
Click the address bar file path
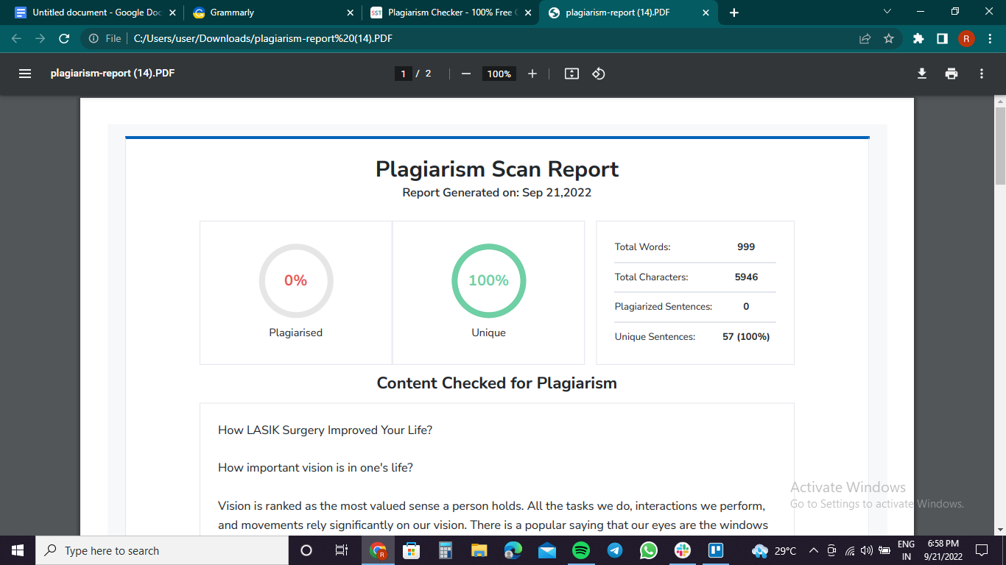click(263, 38)
